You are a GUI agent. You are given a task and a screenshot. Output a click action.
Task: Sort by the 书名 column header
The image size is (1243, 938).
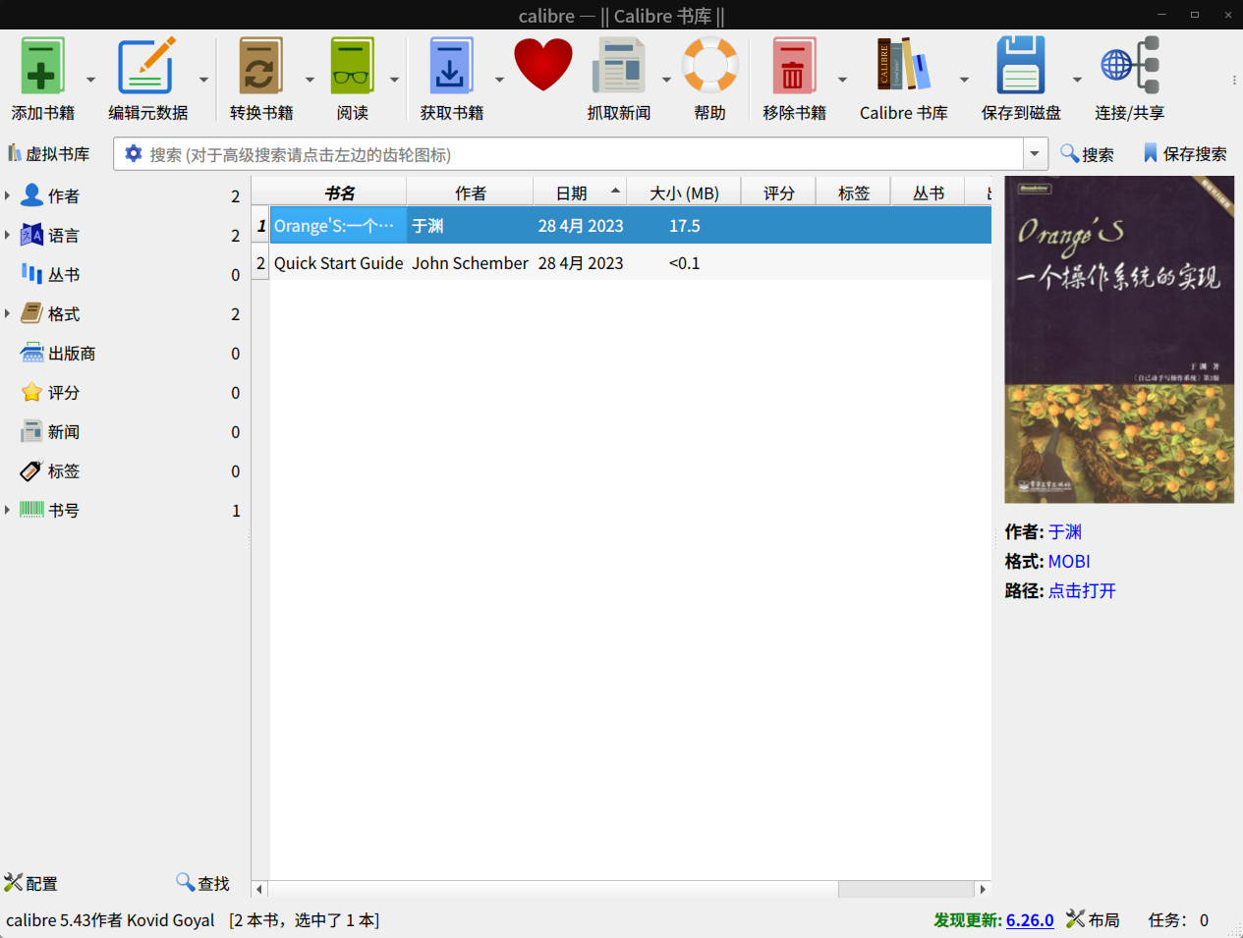(x=339, y=193)
